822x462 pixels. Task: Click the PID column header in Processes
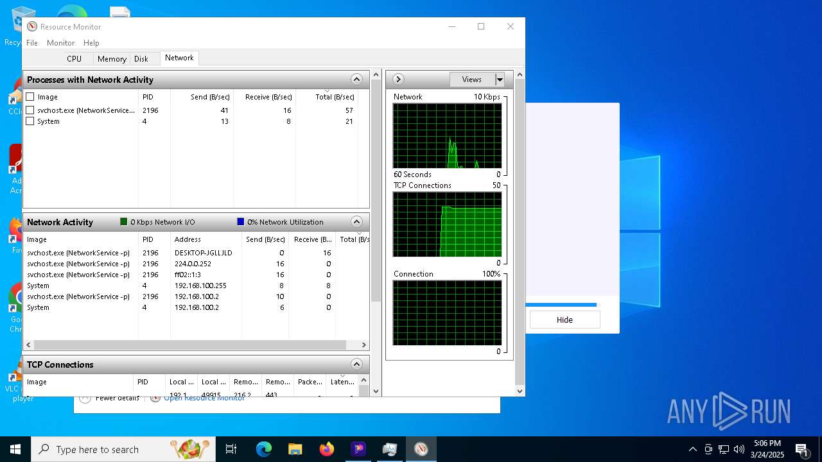(x=154, y=97)
